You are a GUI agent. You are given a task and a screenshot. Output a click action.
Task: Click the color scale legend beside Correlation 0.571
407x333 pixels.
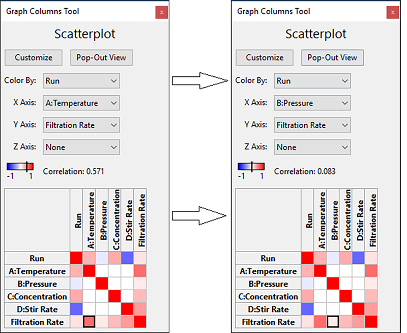20,166
